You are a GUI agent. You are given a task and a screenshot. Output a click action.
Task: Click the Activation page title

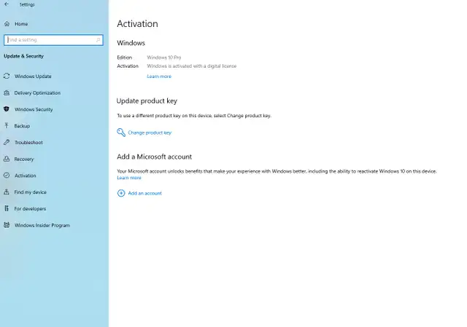point(137,24)
